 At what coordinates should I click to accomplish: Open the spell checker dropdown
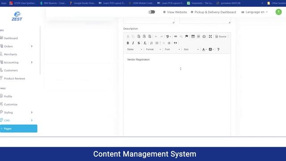coord(168,37)
